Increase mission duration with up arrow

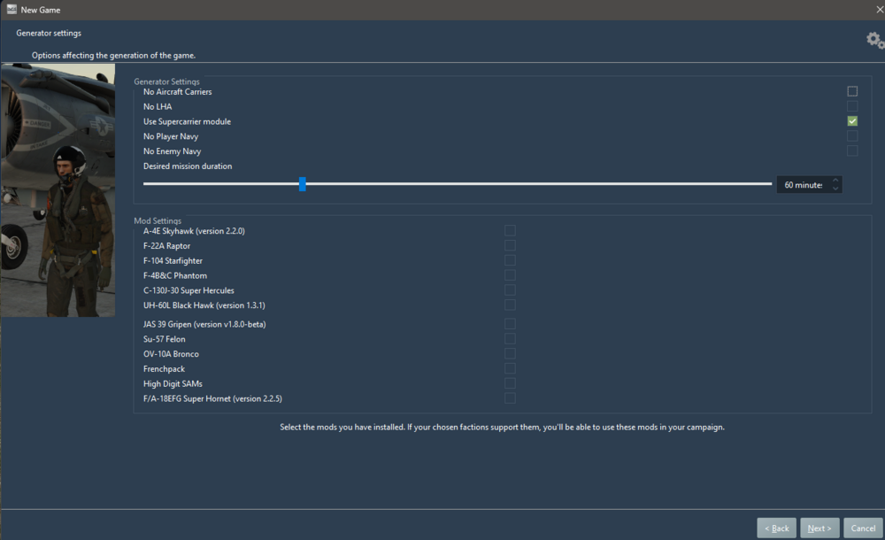pyautogui.click(x=835, y=181)
